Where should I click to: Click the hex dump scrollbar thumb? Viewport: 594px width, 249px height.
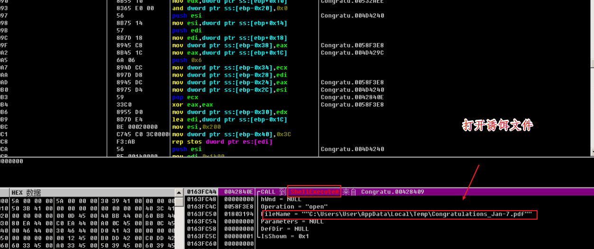point(179,203)
